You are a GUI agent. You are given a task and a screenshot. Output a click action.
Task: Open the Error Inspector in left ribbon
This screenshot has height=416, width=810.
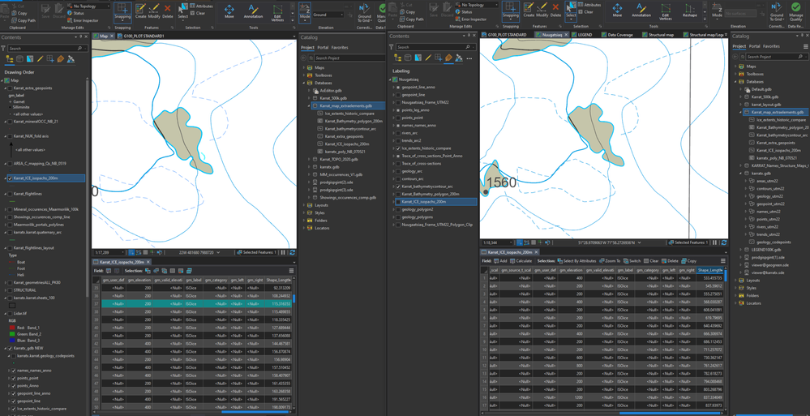click(x=86, y=19)
